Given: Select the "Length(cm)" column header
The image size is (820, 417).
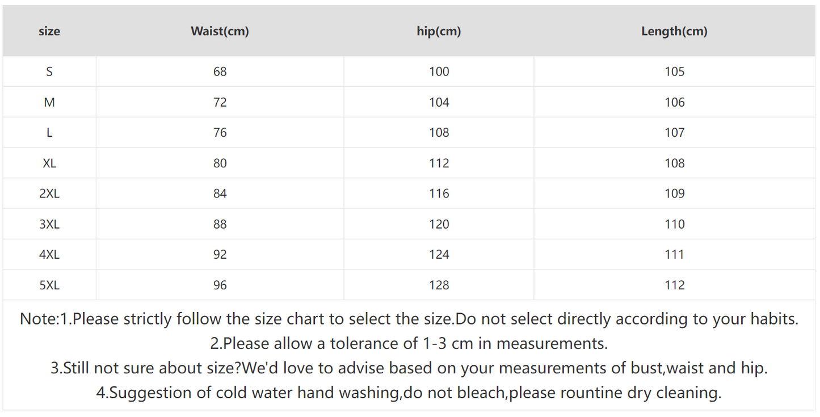Looking at the screenshot, I should coord(674,32).
